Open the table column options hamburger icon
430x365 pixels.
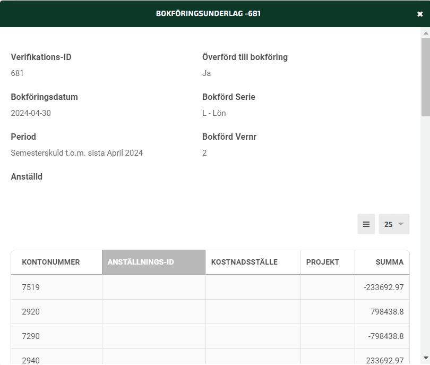click(366, 224)
